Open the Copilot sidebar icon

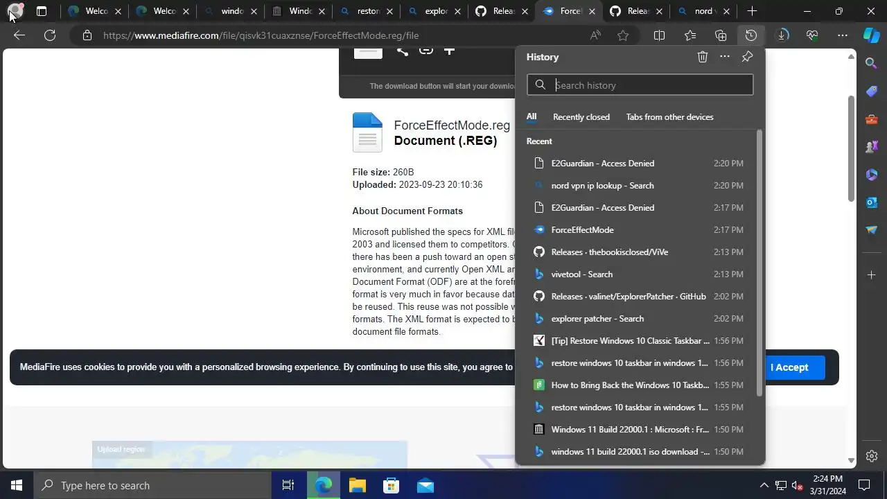pos(872,35)
